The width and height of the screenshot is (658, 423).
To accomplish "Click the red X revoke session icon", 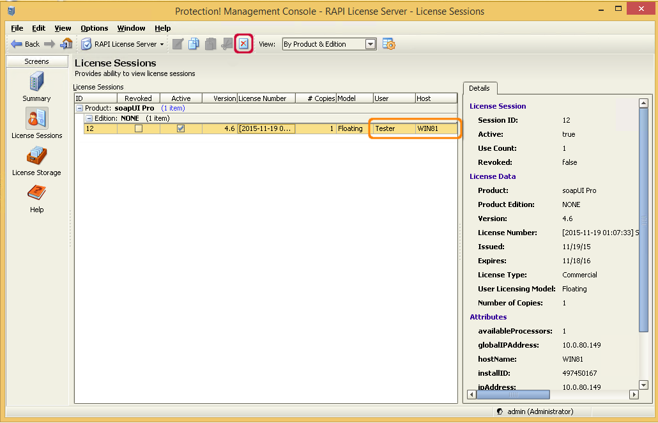I will tap(243, 43).
